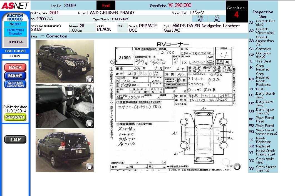The height and width of the screenshot is (196, 295).
Task: Click hand icon on auction sheet
Action: [237, 166]
